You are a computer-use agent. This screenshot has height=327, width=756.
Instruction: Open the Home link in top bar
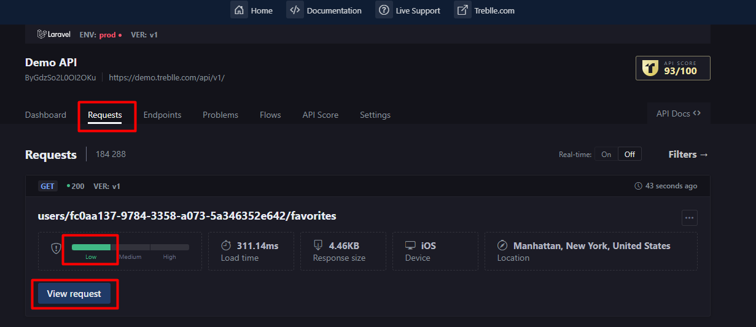coord(262,10)
